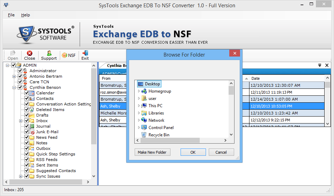Select the Desktop icon in the folder dialog
This screenshot has height=196, width=334.
click(140, 84)
